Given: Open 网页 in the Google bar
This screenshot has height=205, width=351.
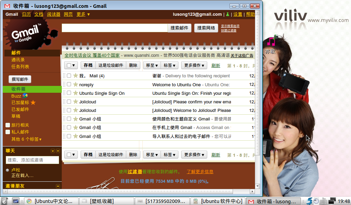Looking at the screenshot, I should pyautogui.click(x=68, y=14).
